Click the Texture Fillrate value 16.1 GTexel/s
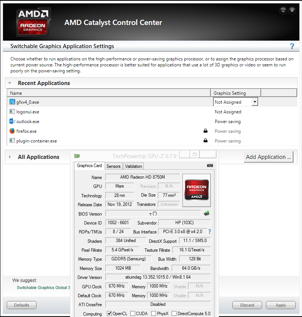Screen dimensions: 302x317 click(x=192, y=249)
